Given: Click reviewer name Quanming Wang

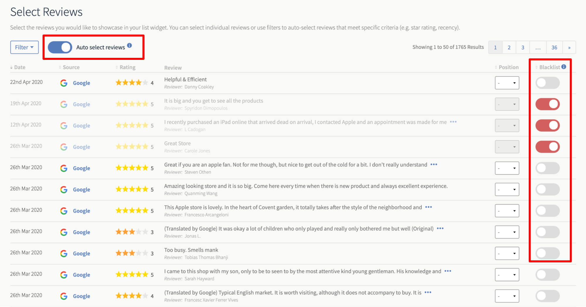Looking at the screenshot, I should click(201, 193).
